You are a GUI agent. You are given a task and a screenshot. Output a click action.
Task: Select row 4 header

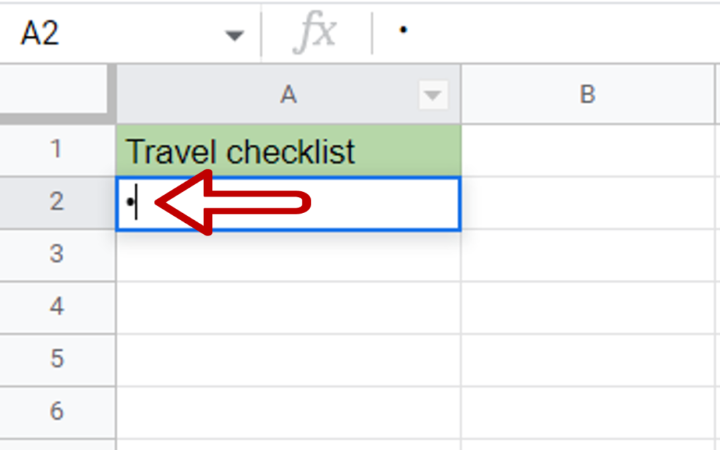[56, 307]
